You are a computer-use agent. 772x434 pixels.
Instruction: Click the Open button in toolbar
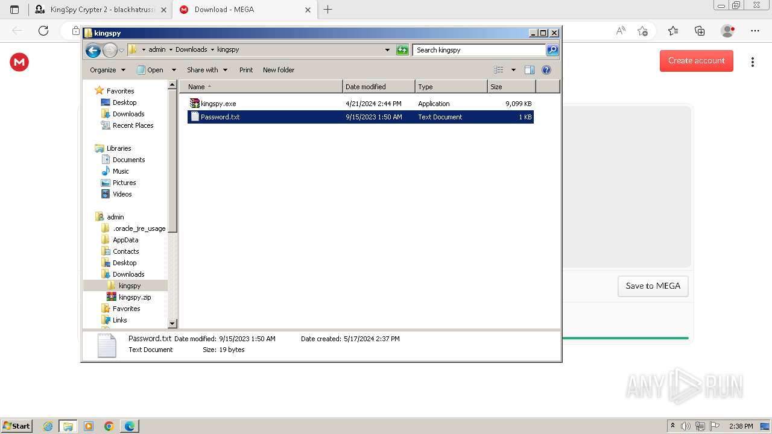(150, 70)
